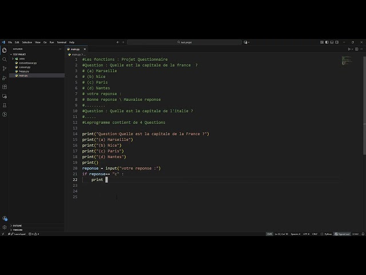The height and width of the screenshot is (275, 366).
Task: Open the Edit menu
Action: coord(17,42)
